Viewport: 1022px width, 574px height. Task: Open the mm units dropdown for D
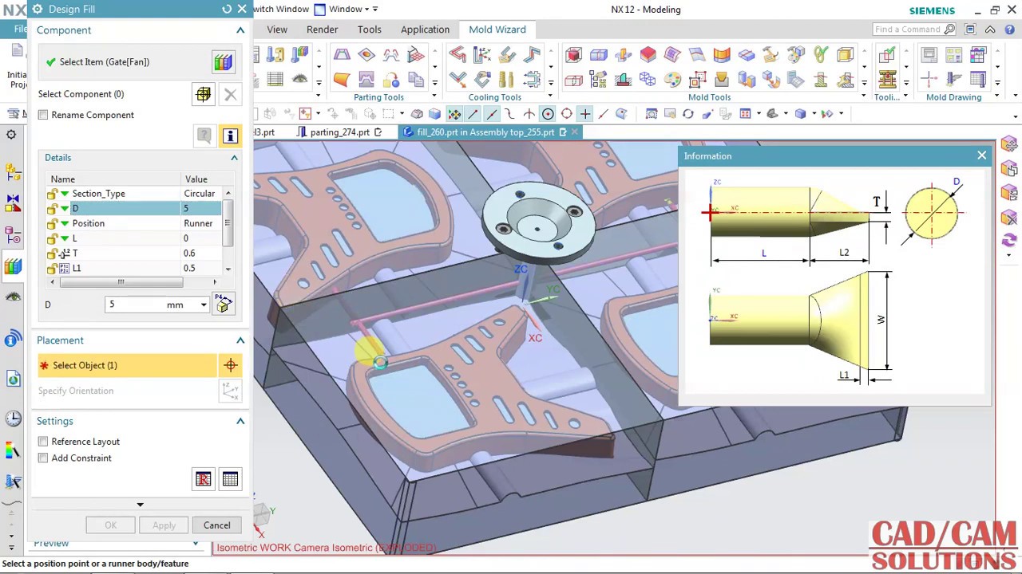(204, 305)
